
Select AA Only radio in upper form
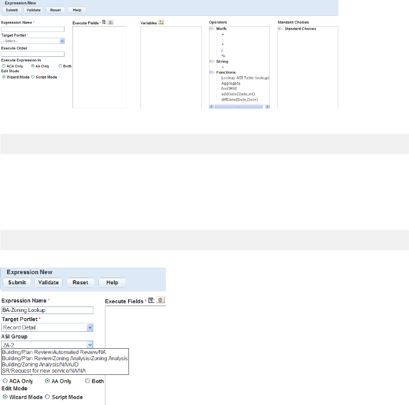pos(32,66)
